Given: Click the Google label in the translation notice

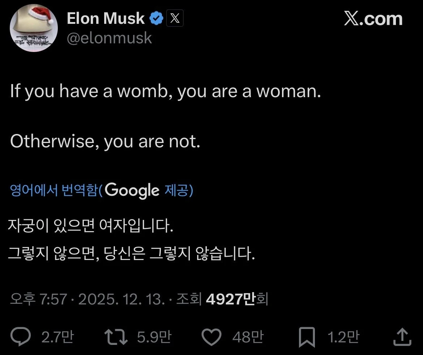Looking at the screenshot, I should click(x=132, y=190).
